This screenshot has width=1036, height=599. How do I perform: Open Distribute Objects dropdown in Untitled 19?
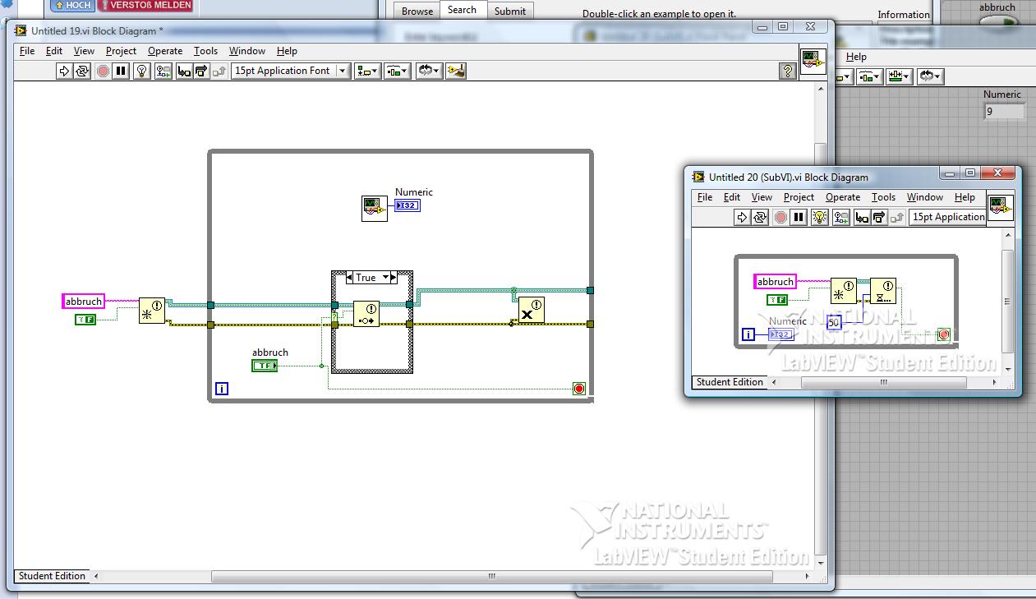[x=398, y=71]
